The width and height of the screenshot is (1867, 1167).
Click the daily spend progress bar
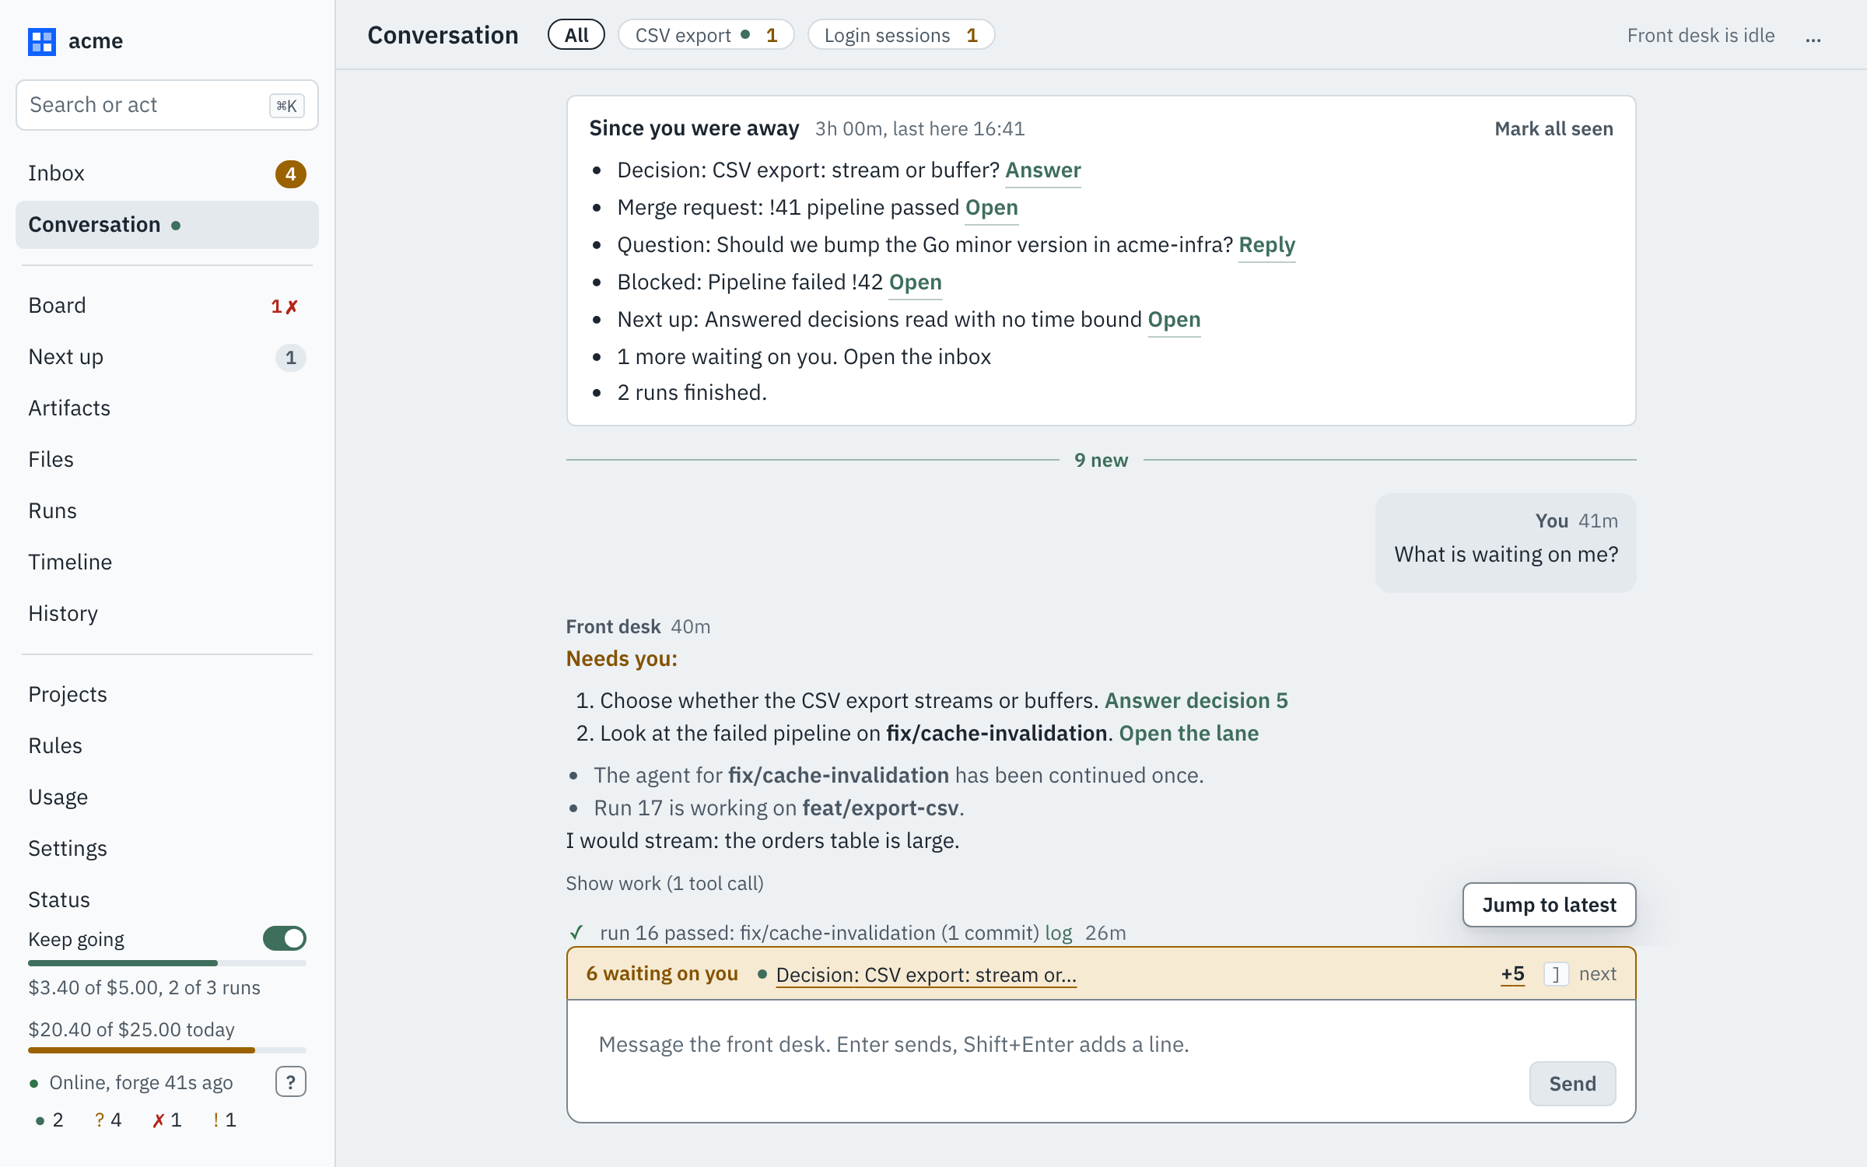point(167,1050)
